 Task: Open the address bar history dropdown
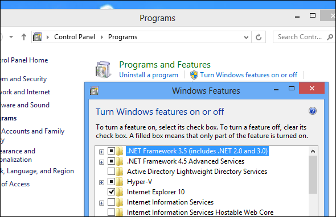pos(246,37)
